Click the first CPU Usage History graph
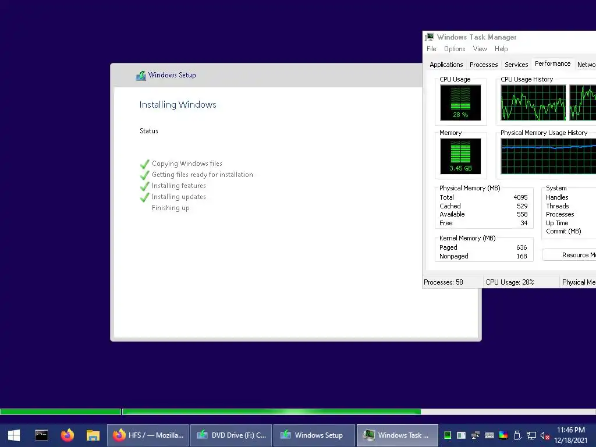 click(x=533, y=102)
